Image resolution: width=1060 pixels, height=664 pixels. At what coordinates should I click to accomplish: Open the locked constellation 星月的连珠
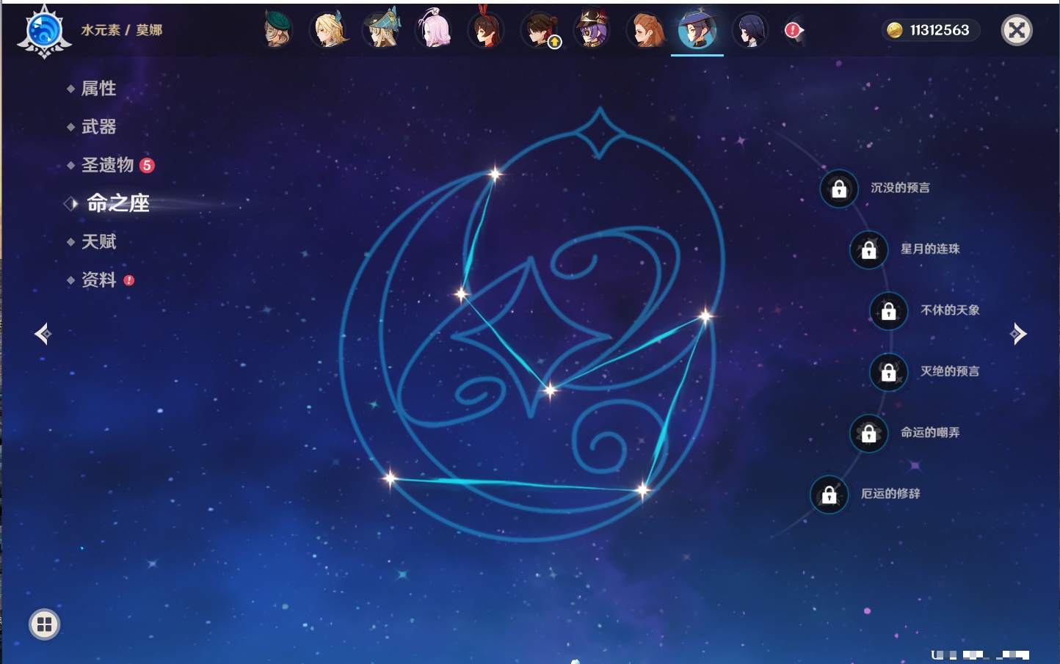(x=868, y=250)
